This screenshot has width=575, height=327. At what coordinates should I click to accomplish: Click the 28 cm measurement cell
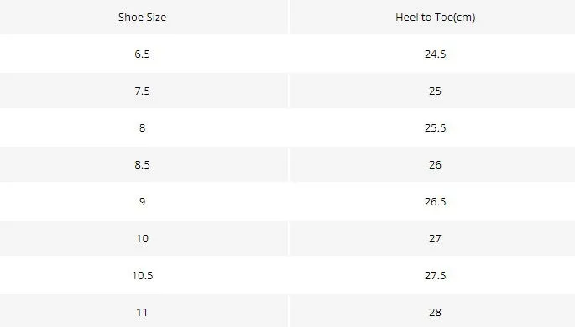(436, 313)
